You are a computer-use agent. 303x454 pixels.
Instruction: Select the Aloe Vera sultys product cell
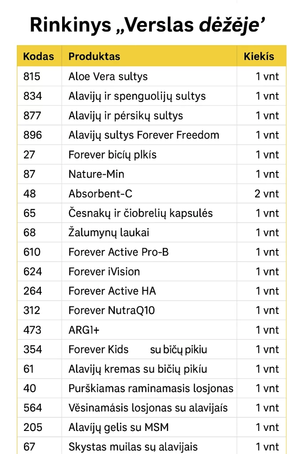[108, 77]
